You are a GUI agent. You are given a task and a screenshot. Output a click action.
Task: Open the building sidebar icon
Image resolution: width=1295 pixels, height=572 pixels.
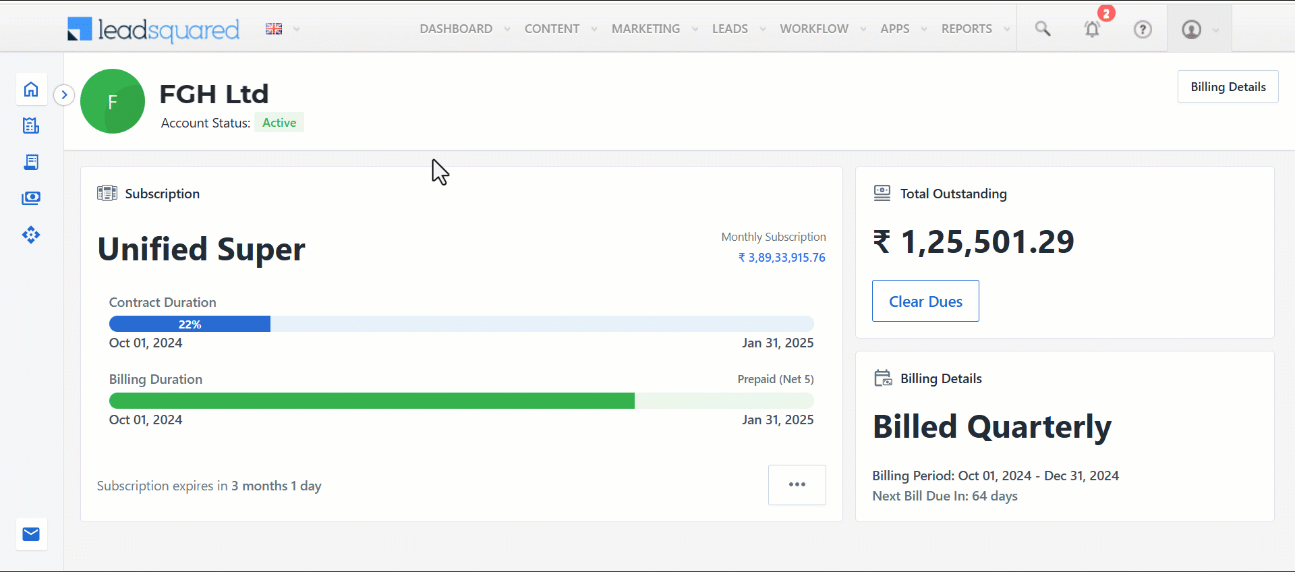[31, 125]
